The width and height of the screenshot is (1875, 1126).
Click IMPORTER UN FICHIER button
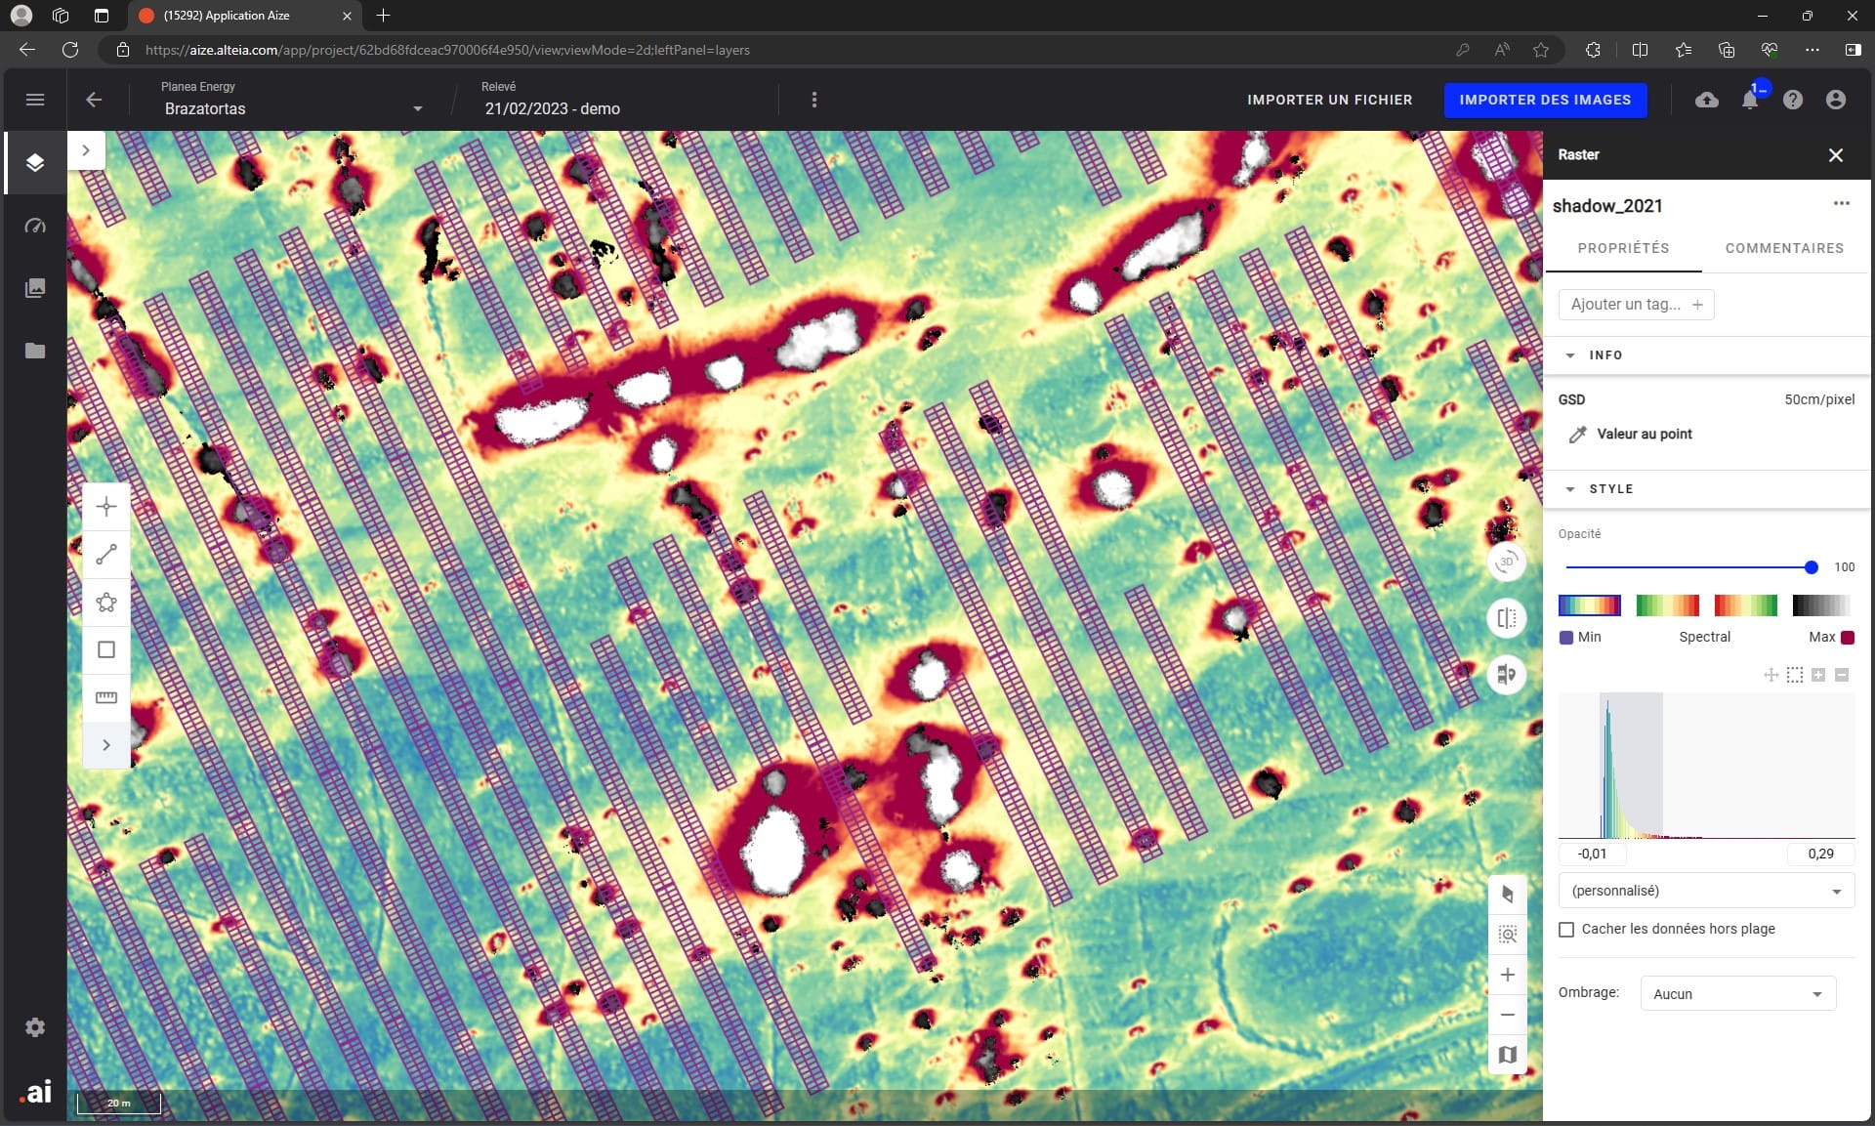pyautogui.click(x=1329, y=100)
